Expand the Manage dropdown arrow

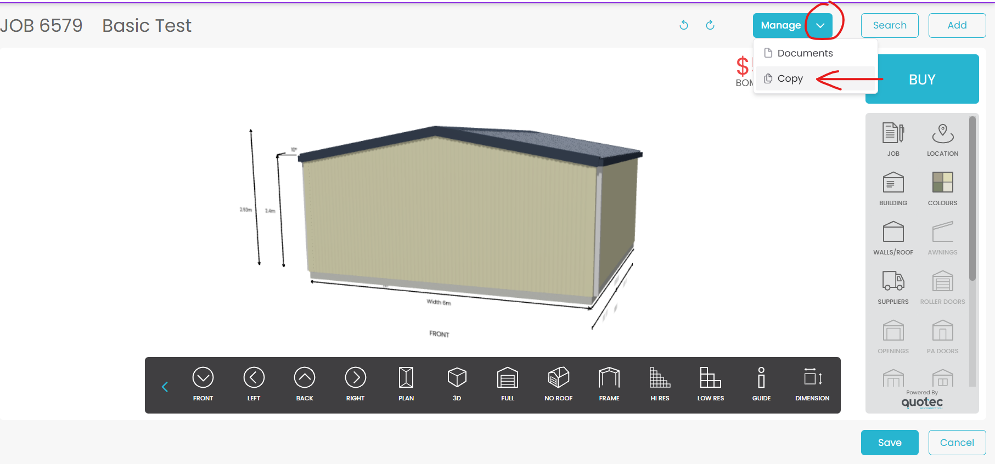pyautogui.click(x=820, y=25)
